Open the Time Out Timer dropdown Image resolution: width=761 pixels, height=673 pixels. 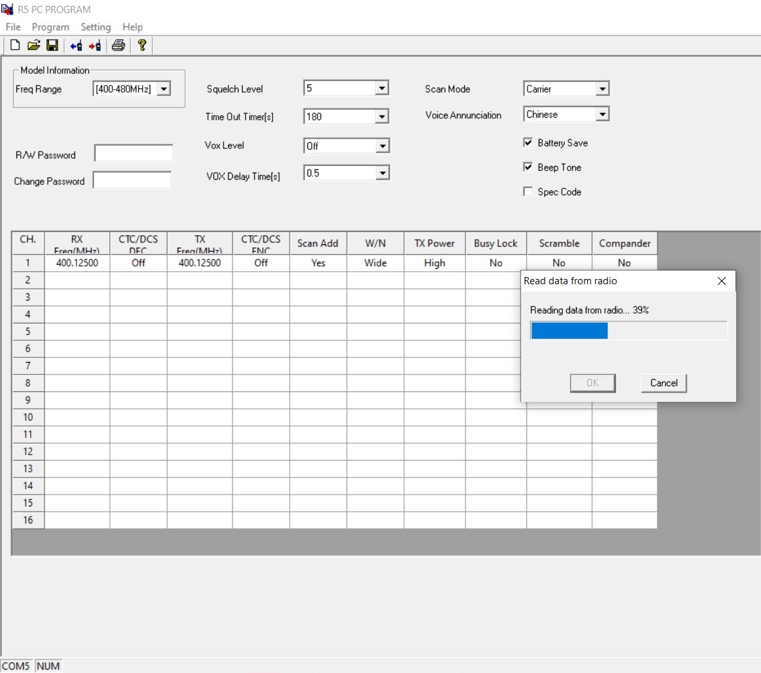pos(382,116)
